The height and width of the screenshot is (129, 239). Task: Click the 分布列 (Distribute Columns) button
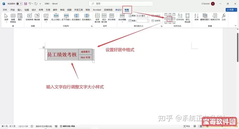(156, 21)
